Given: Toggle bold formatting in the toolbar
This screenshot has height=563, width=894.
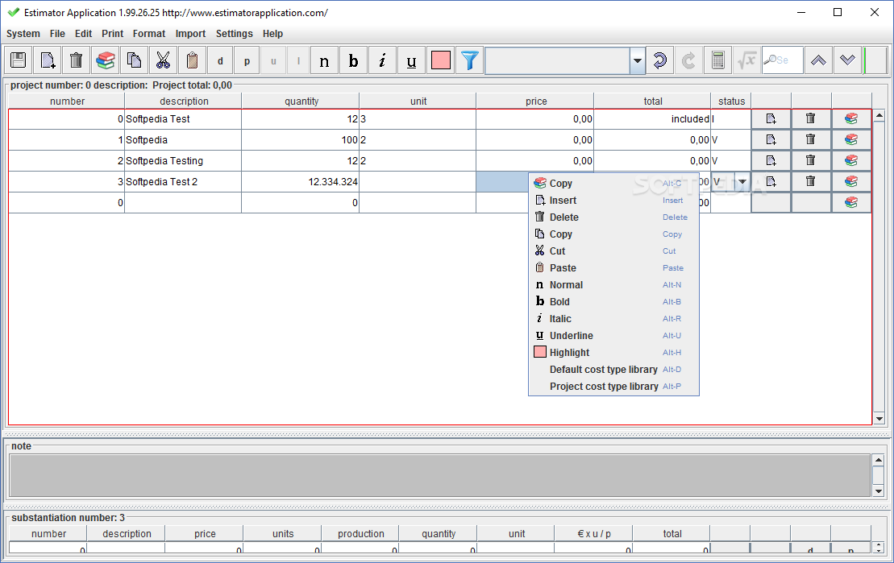Looking at the screenshot, I should tap(353, 60).
